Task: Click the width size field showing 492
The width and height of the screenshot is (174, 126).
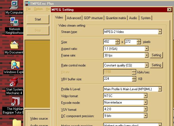Action: [x=109, y=42]
